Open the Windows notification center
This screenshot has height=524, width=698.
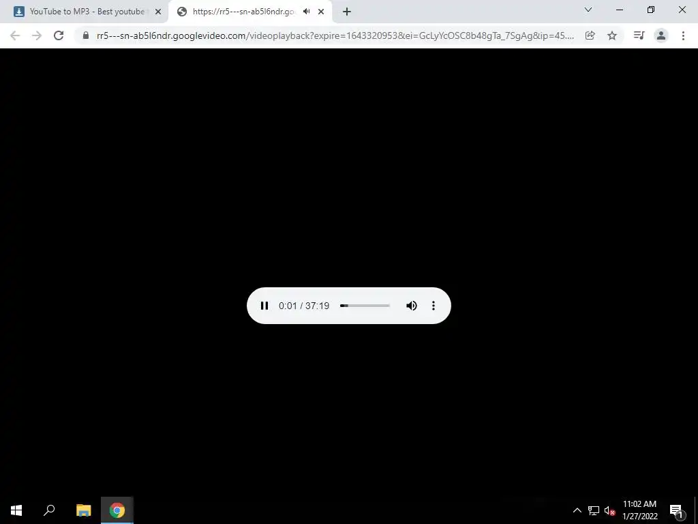coord(677,510)
